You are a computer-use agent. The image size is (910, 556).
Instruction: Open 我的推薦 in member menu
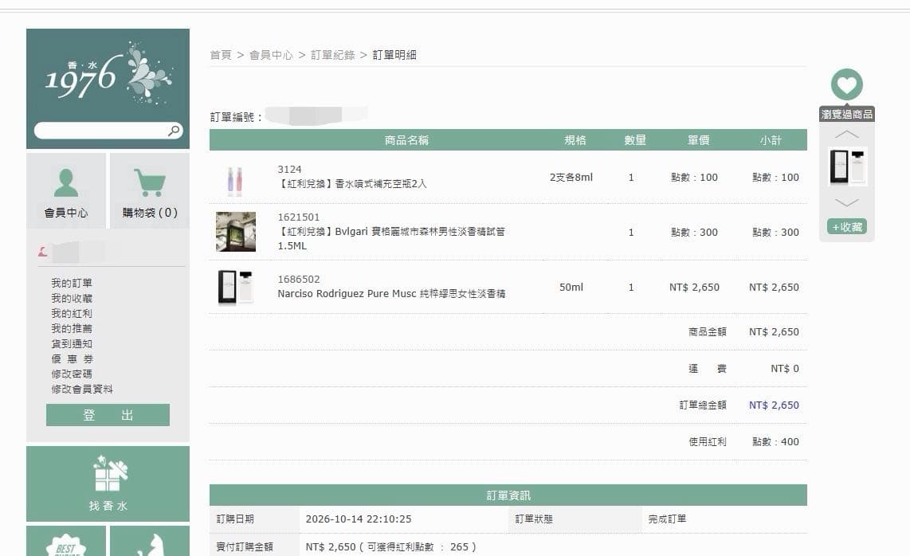[72, 328]
